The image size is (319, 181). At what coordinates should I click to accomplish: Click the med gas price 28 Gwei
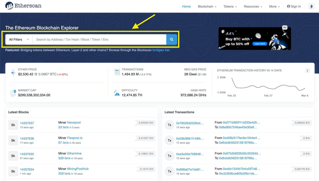click(191, 74)
